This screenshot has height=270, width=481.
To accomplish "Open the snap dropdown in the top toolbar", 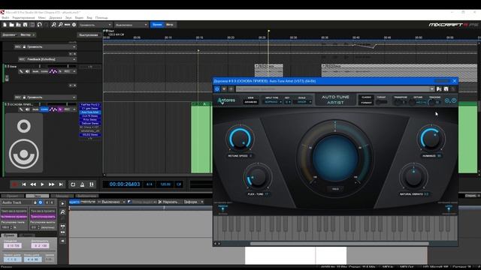I will [131, 25].
